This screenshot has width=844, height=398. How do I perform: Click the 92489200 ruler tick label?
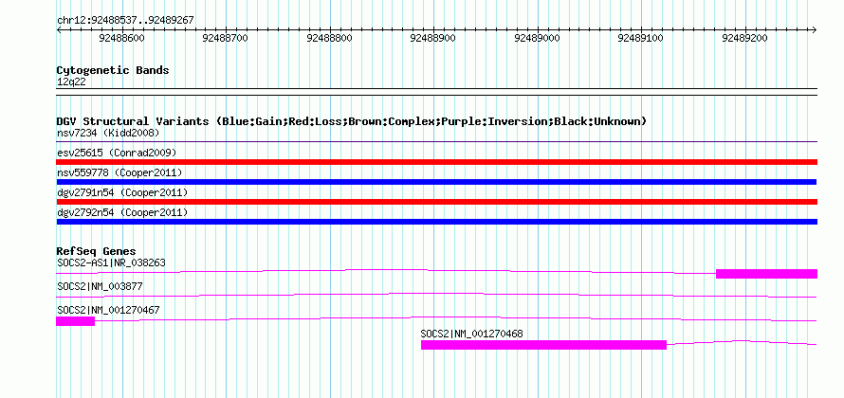point(745,38)
